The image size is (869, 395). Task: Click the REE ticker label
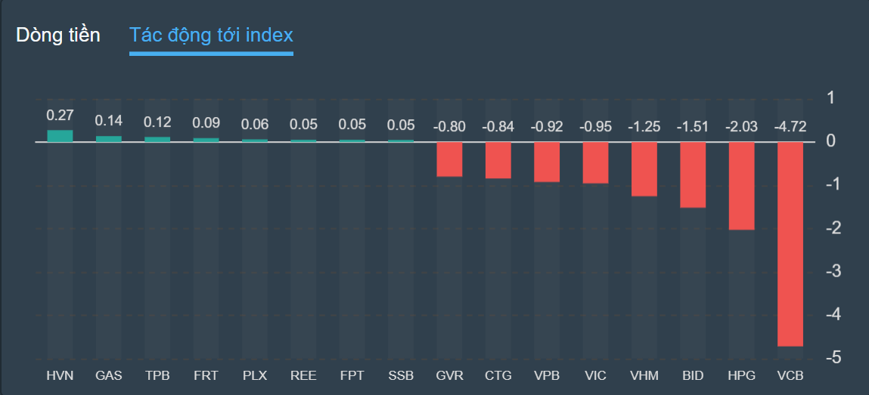click(303, 375)
